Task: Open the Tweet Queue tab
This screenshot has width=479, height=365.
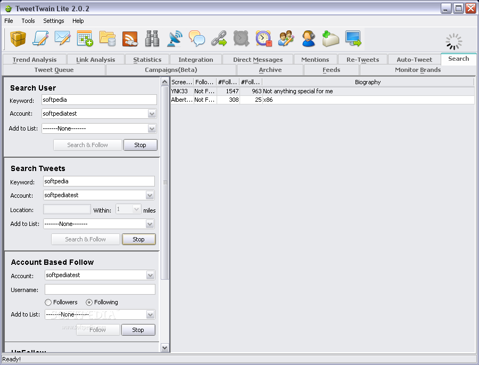Action: tap(54, 70)
